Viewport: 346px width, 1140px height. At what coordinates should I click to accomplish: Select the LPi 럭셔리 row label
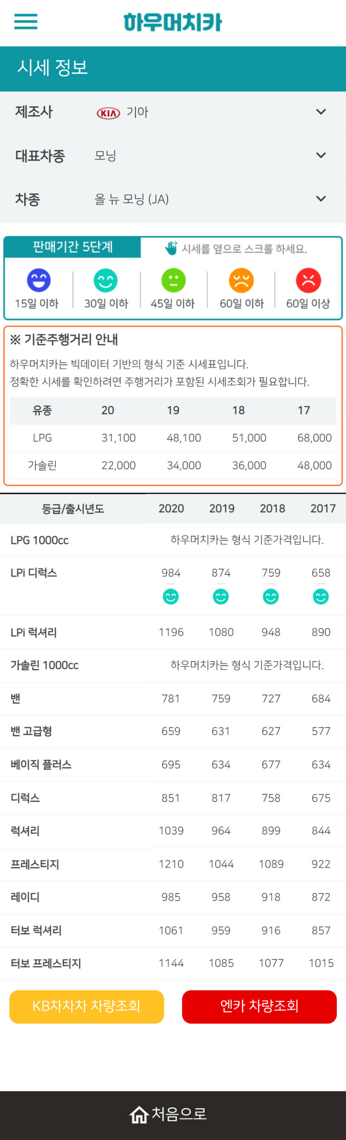pos(34,633)
